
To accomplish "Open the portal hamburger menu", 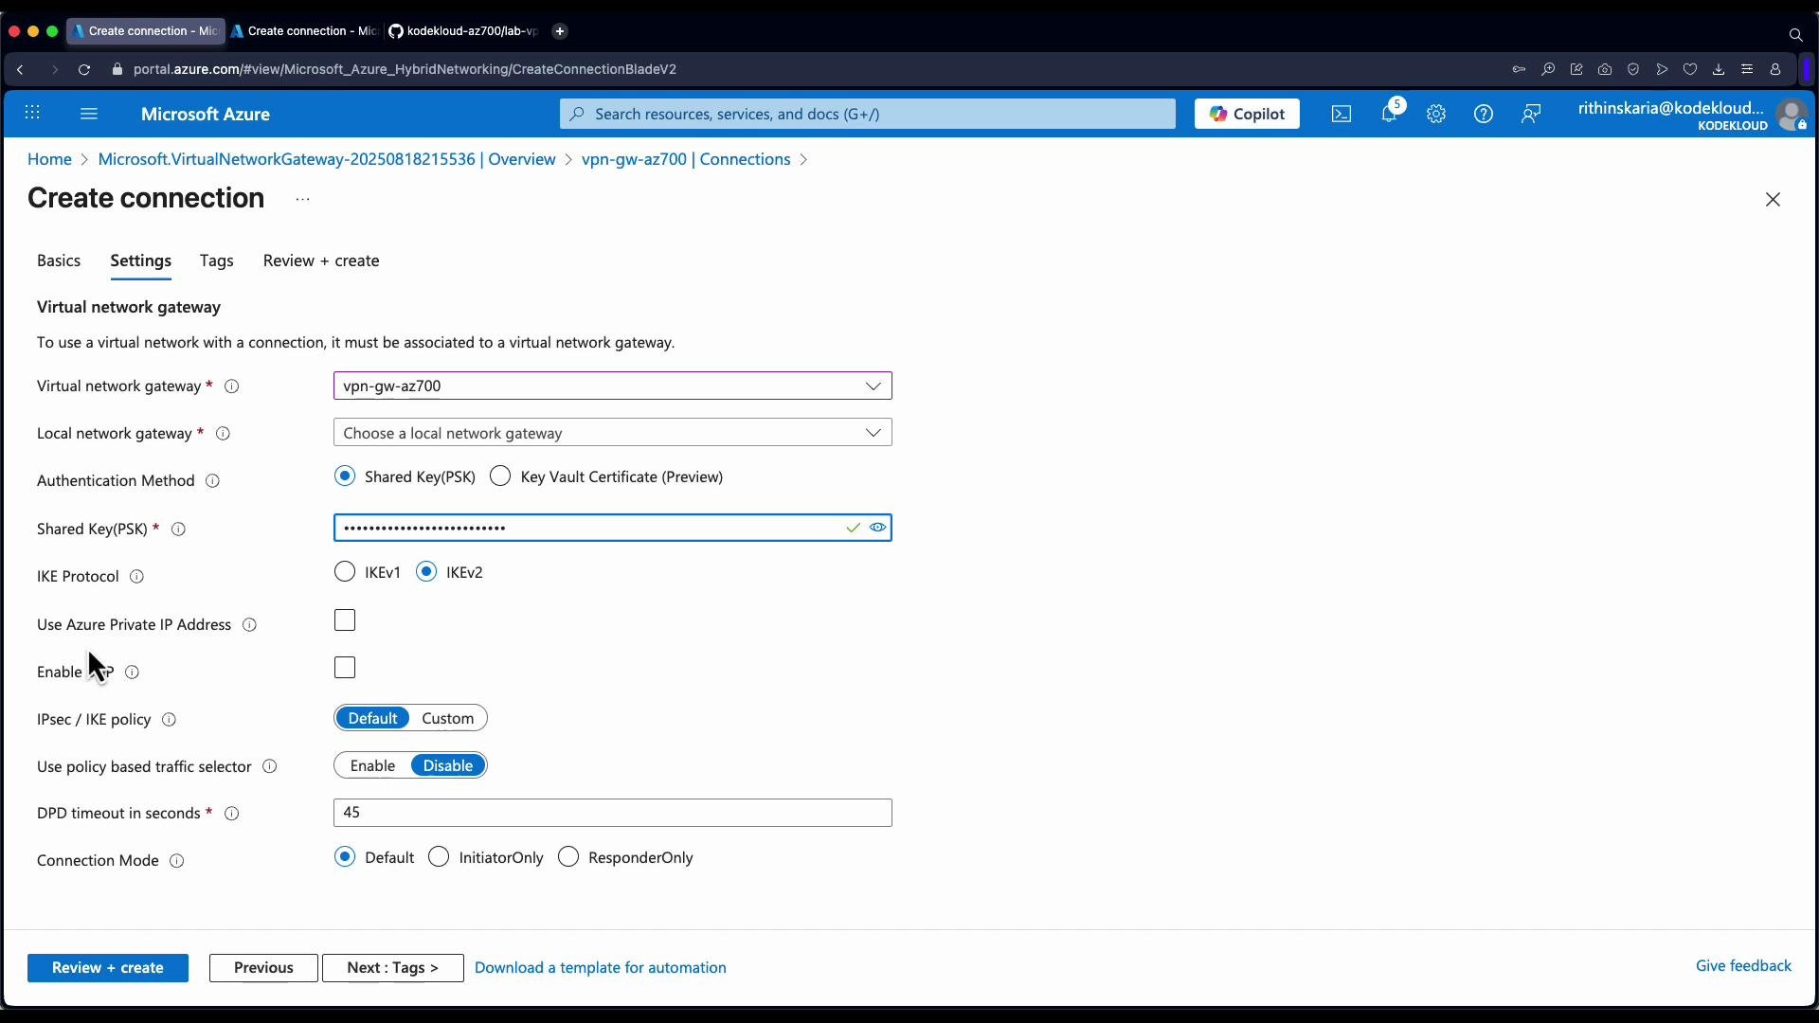I will coord(89,114).
